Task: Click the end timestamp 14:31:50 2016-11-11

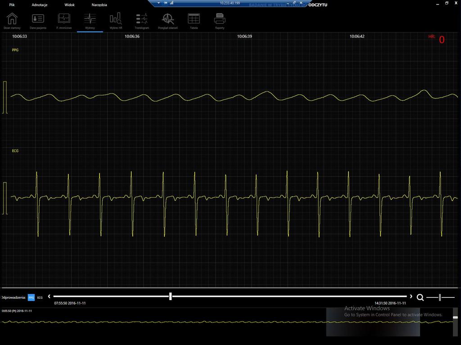Action: pyautogui.click(x=390, y=303)
